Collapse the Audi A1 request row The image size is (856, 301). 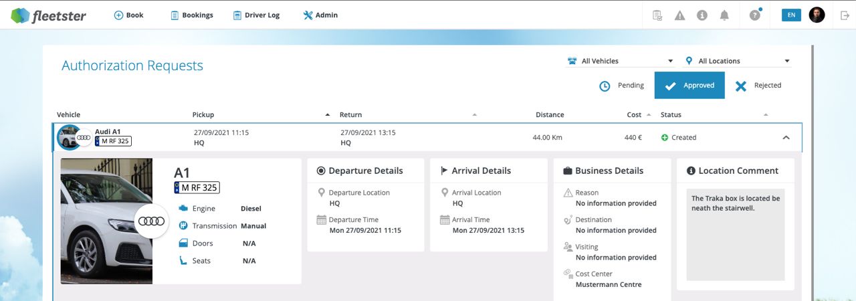786,137
